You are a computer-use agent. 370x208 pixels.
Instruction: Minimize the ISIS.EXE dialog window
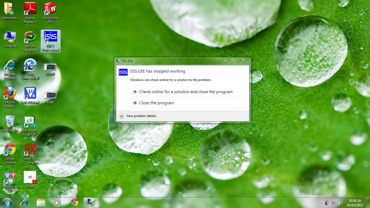tap(225, 60)
